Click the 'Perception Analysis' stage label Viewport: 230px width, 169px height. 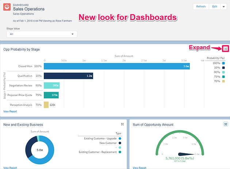(x=21, y=105)
